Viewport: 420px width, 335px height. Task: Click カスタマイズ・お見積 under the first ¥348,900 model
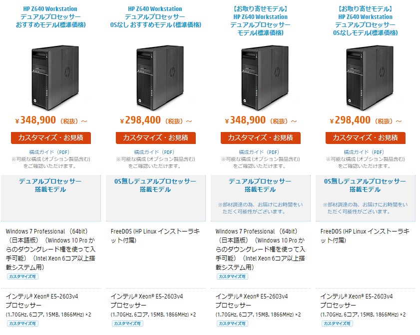[51, 138]
